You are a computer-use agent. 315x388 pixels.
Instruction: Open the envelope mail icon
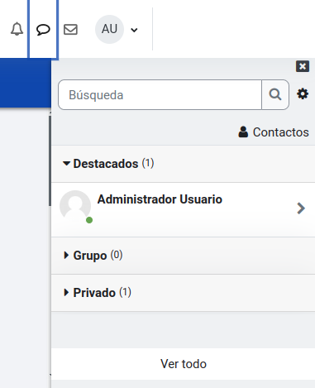(70, 29)
